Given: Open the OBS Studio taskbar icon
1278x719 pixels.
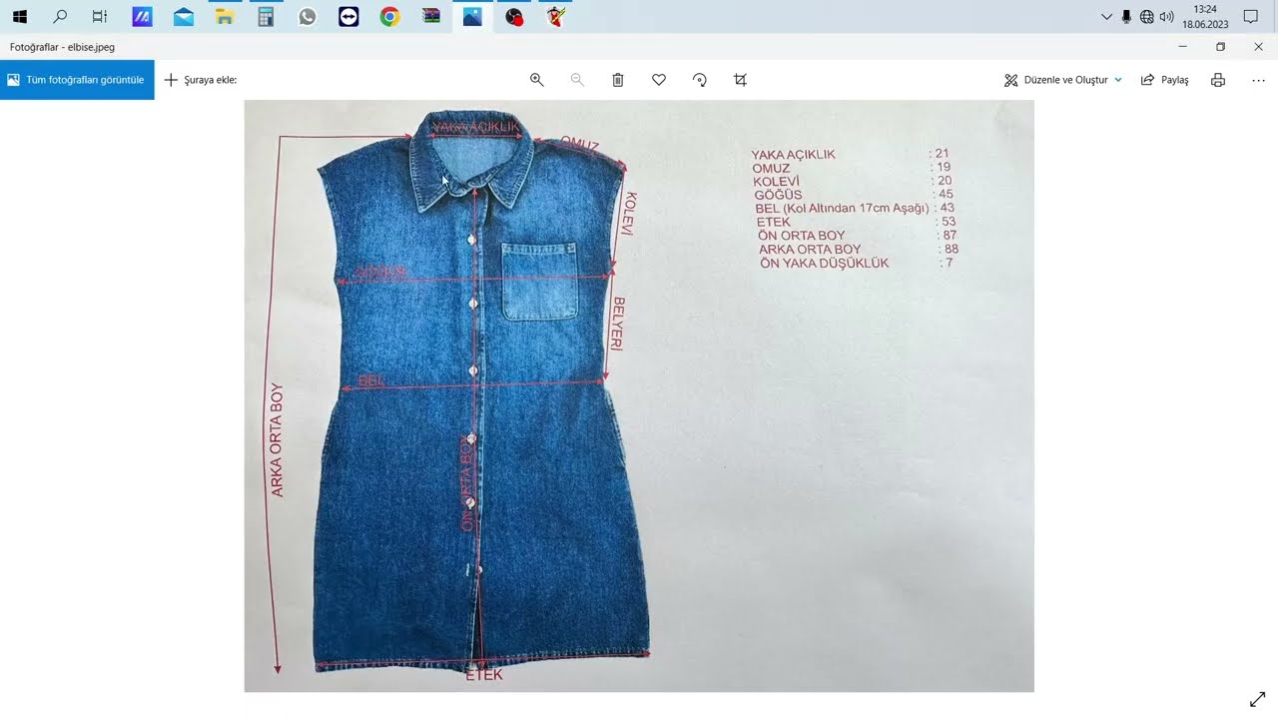Looking at the screenshot, I should [514, 16].
